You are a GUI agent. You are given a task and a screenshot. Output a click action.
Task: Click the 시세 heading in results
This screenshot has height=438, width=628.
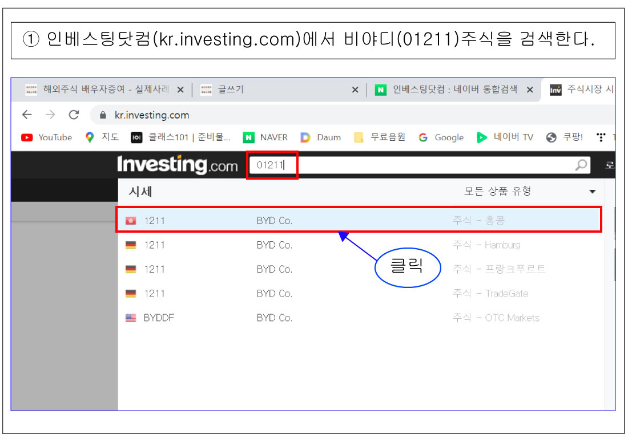pyautogui.click(x=140, y=192)
